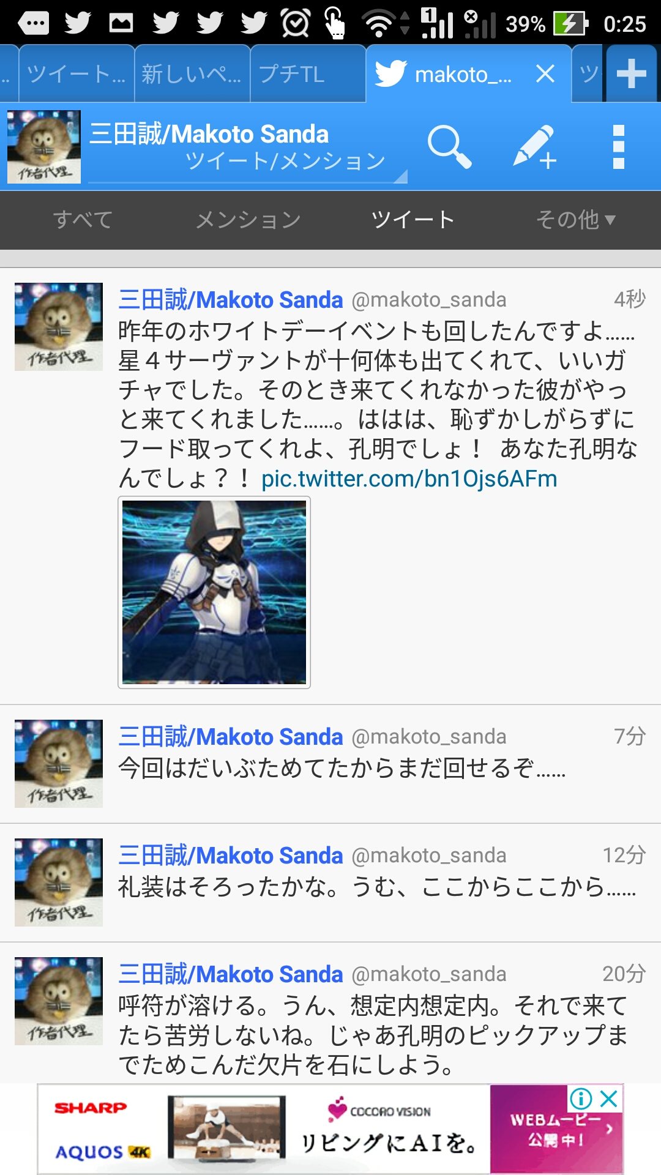Expand the その他 dropdown filter

tap(575, 219)
